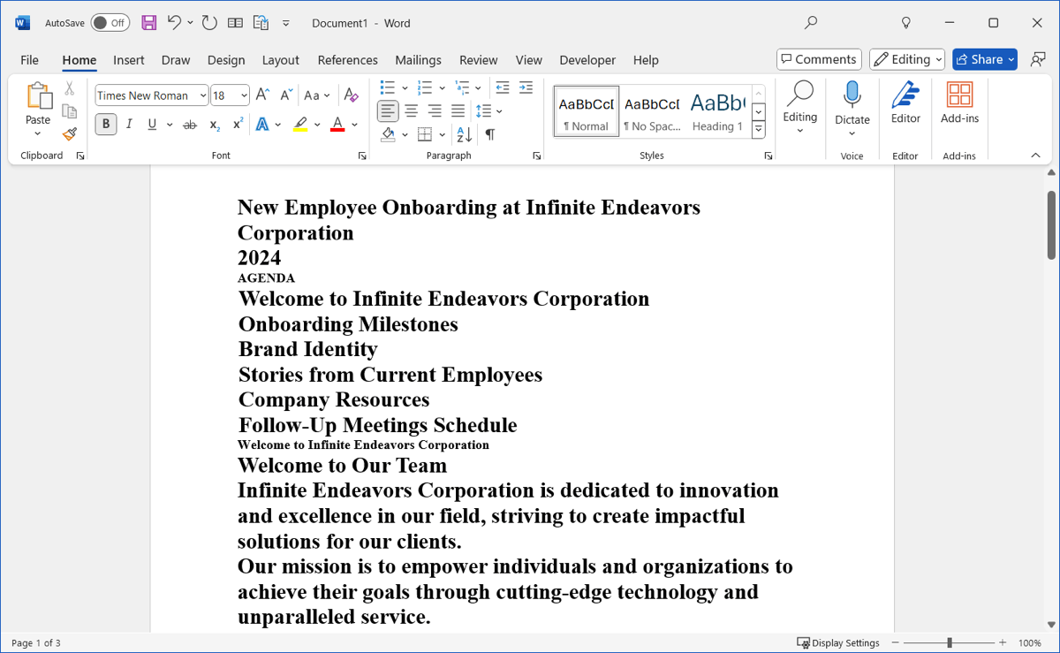Toggle subscript formatting
This screenshot has height=653, width=1060.
click(215, 125)
